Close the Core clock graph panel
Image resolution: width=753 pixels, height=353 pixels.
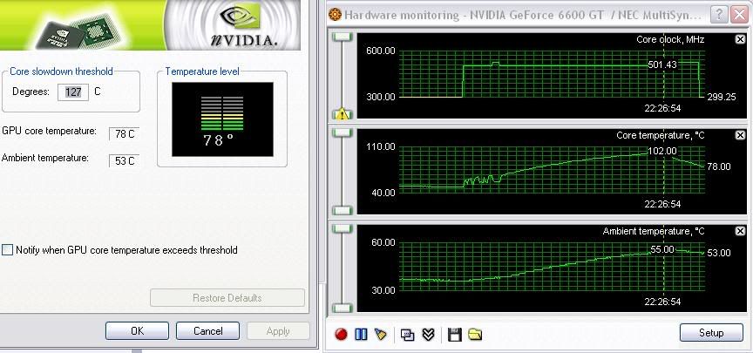coord(740,39)
